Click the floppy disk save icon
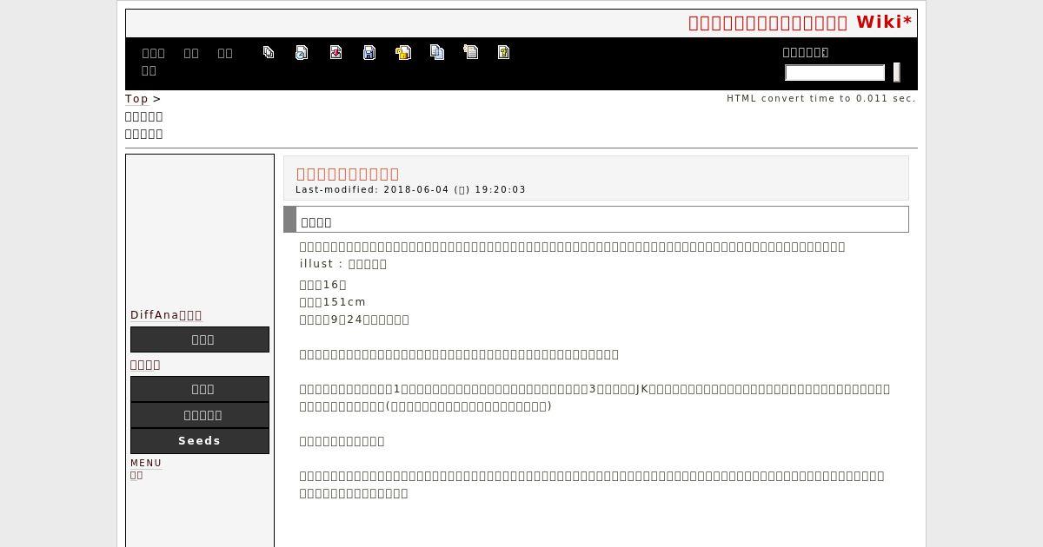The width and height of the screenshot is (1043, 547). [369, 52]
